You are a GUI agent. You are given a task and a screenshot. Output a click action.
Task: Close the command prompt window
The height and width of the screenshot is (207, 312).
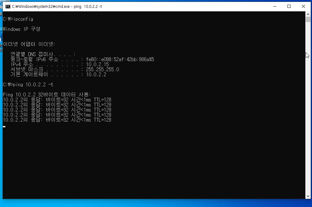(x=303, y=6)
